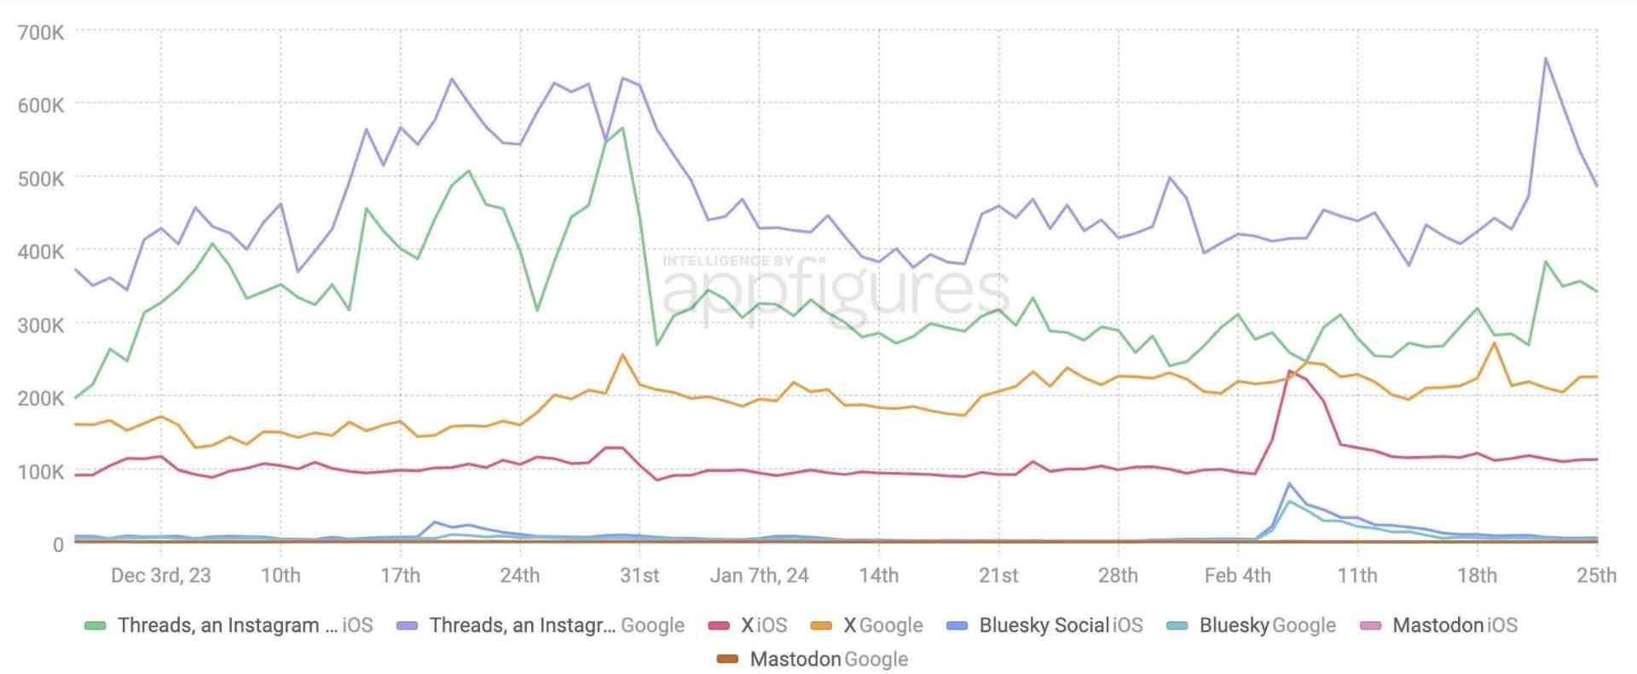Select the Dec 3rd, 23 axis label
Image resolution: width=1637 pixels, height=674 pixels.
160,576
